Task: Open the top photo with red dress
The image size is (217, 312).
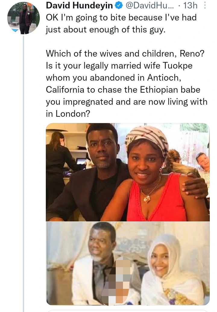Action: point(127,172)
